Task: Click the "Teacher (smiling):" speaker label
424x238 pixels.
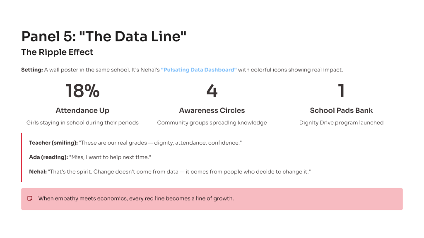Action: [x=53, y=143]
